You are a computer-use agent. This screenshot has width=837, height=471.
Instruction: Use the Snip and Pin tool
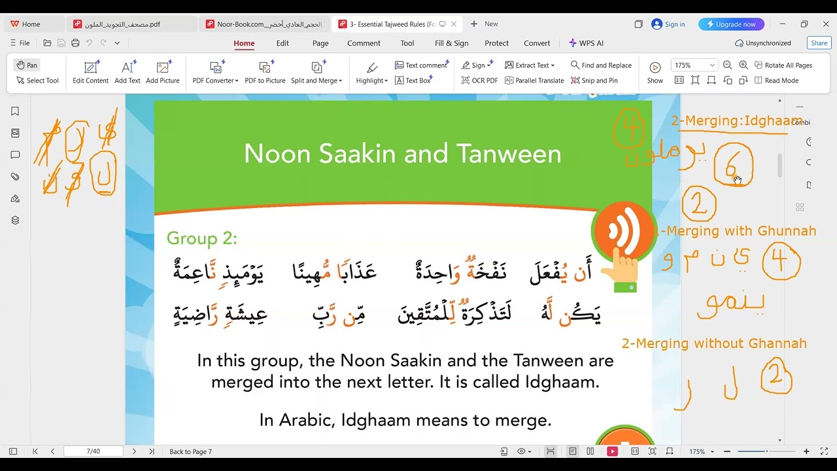coord(594,80)
